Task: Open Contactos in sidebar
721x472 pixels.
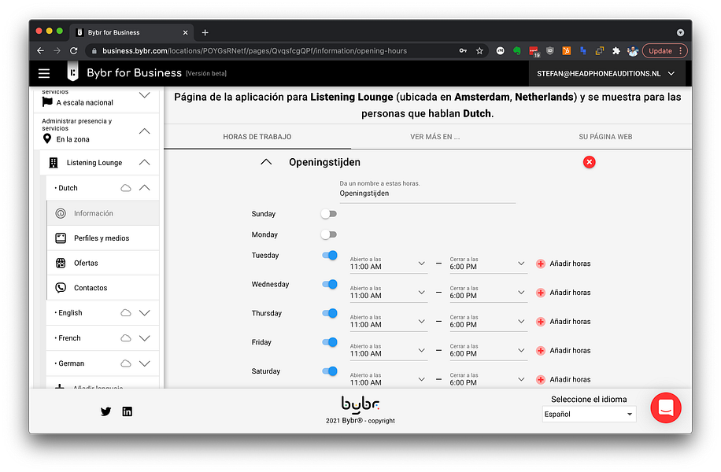Action: pyautogui.click(x=103, y=288)
